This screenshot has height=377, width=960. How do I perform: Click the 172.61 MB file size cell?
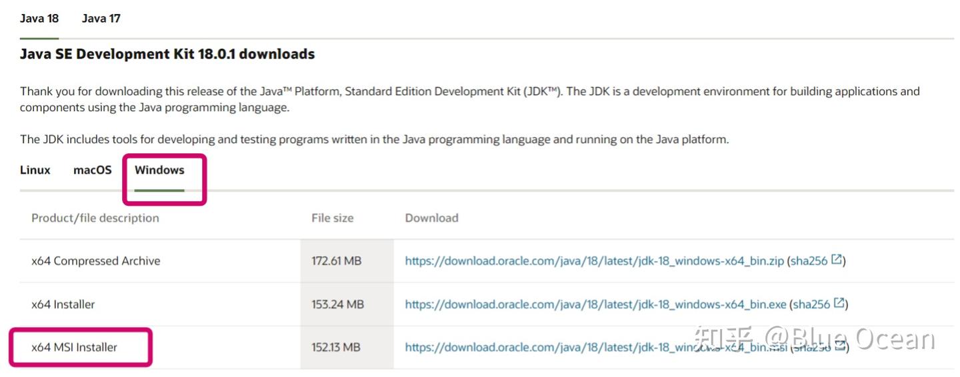[336, 261]
